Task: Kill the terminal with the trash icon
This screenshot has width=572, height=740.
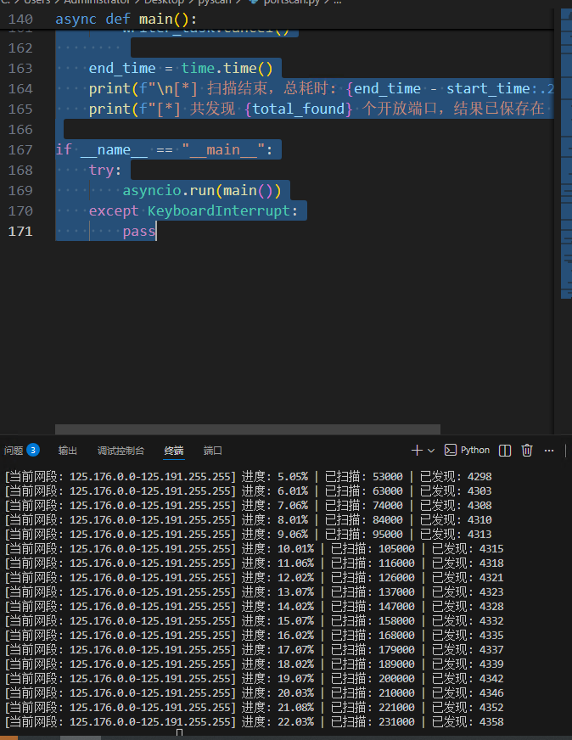Action: point(527,451)
